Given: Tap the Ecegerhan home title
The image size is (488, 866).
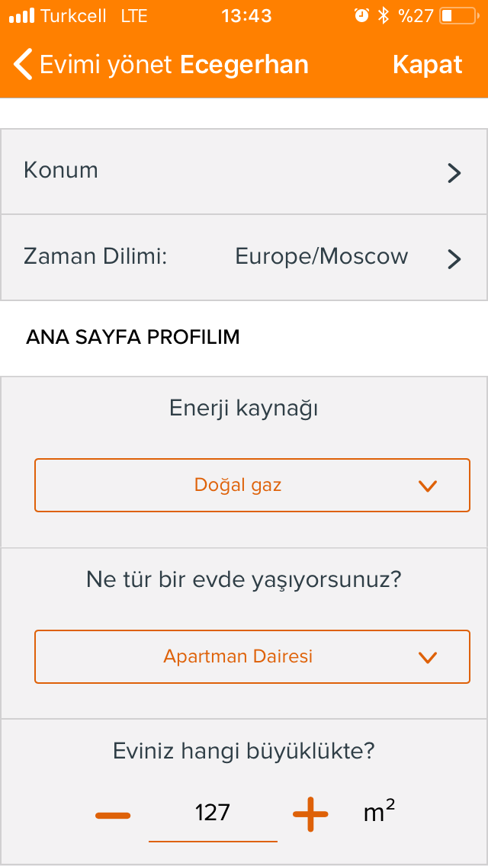Looking at the screenshot, I should 244,65.
